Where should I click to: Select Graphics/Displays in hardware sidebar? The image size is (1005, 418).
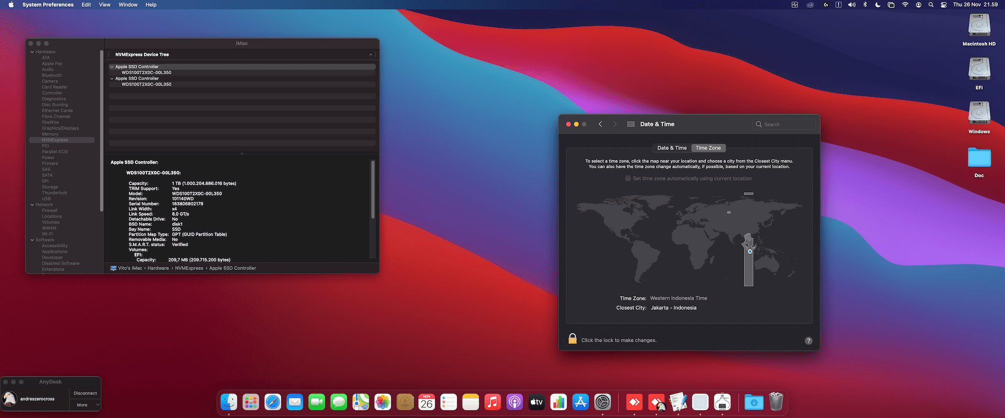coord(60,128)
